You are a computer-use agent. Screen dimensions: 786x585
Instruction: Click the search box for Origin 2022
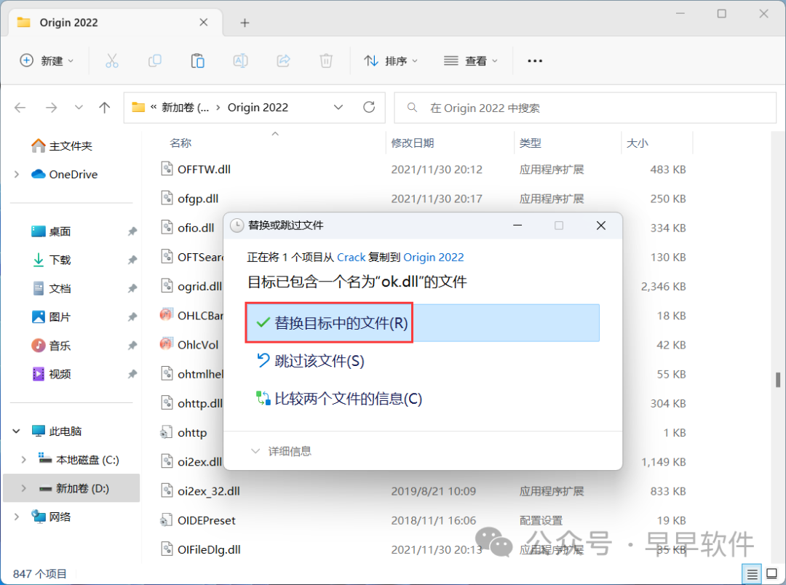(585, 108)
